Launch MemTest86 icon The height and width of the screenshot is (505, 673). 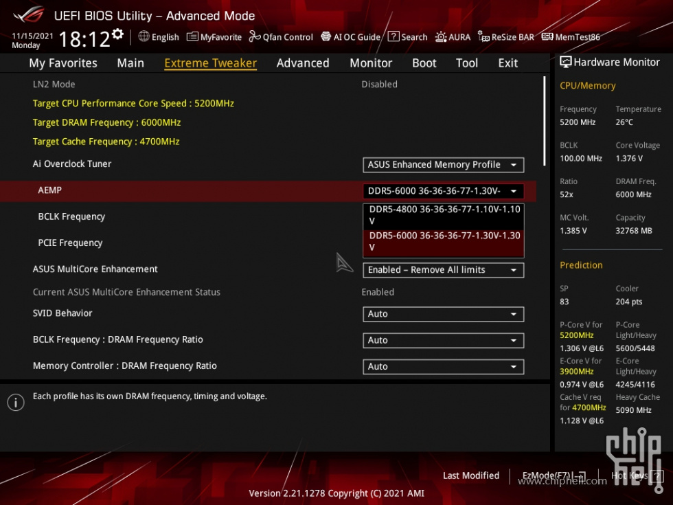pyautogui.click(x=547, y=37)
